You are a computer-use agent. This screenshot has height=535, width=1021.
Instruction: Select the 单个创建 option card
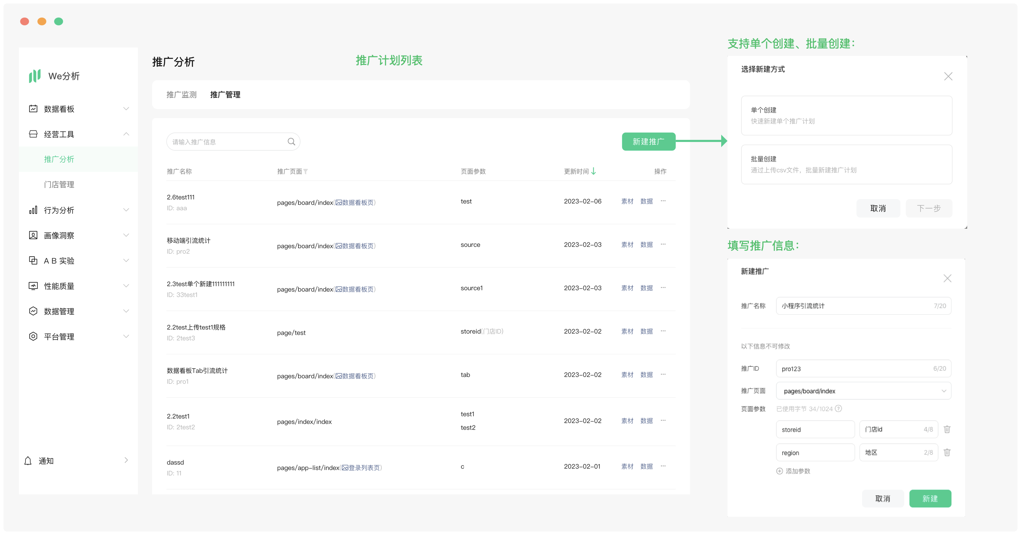(846, 115)
